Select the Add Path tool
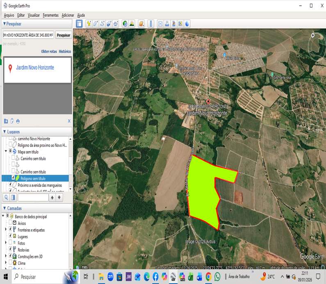The height and width of the screenshot is (284, 326). click(102, 24)
